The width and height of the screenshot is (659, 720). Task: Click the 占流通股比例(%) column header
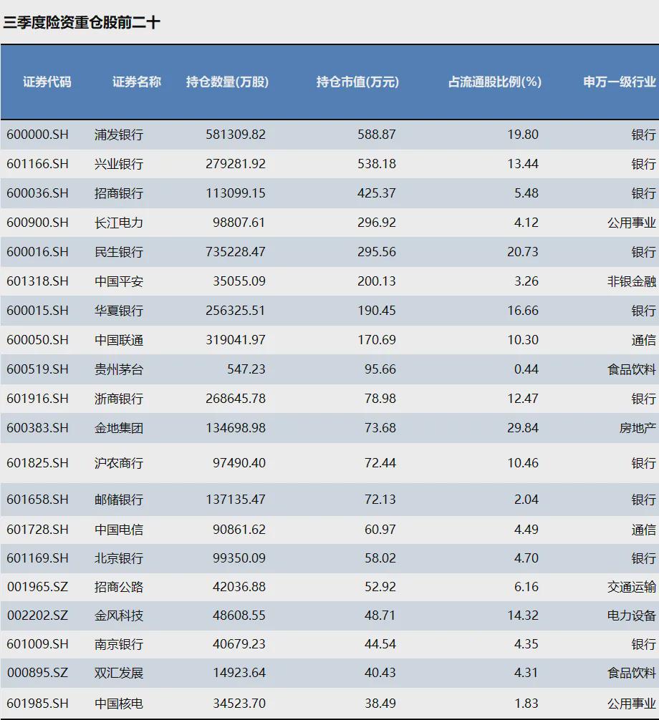tap(495, 82)
